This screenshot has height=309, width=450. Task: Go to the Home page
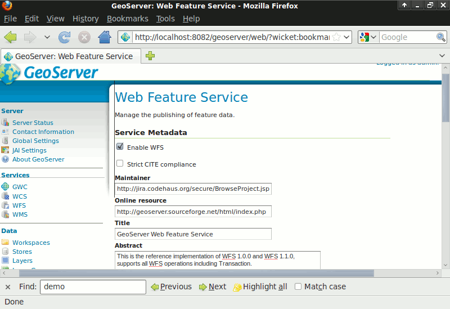(105, 37)
